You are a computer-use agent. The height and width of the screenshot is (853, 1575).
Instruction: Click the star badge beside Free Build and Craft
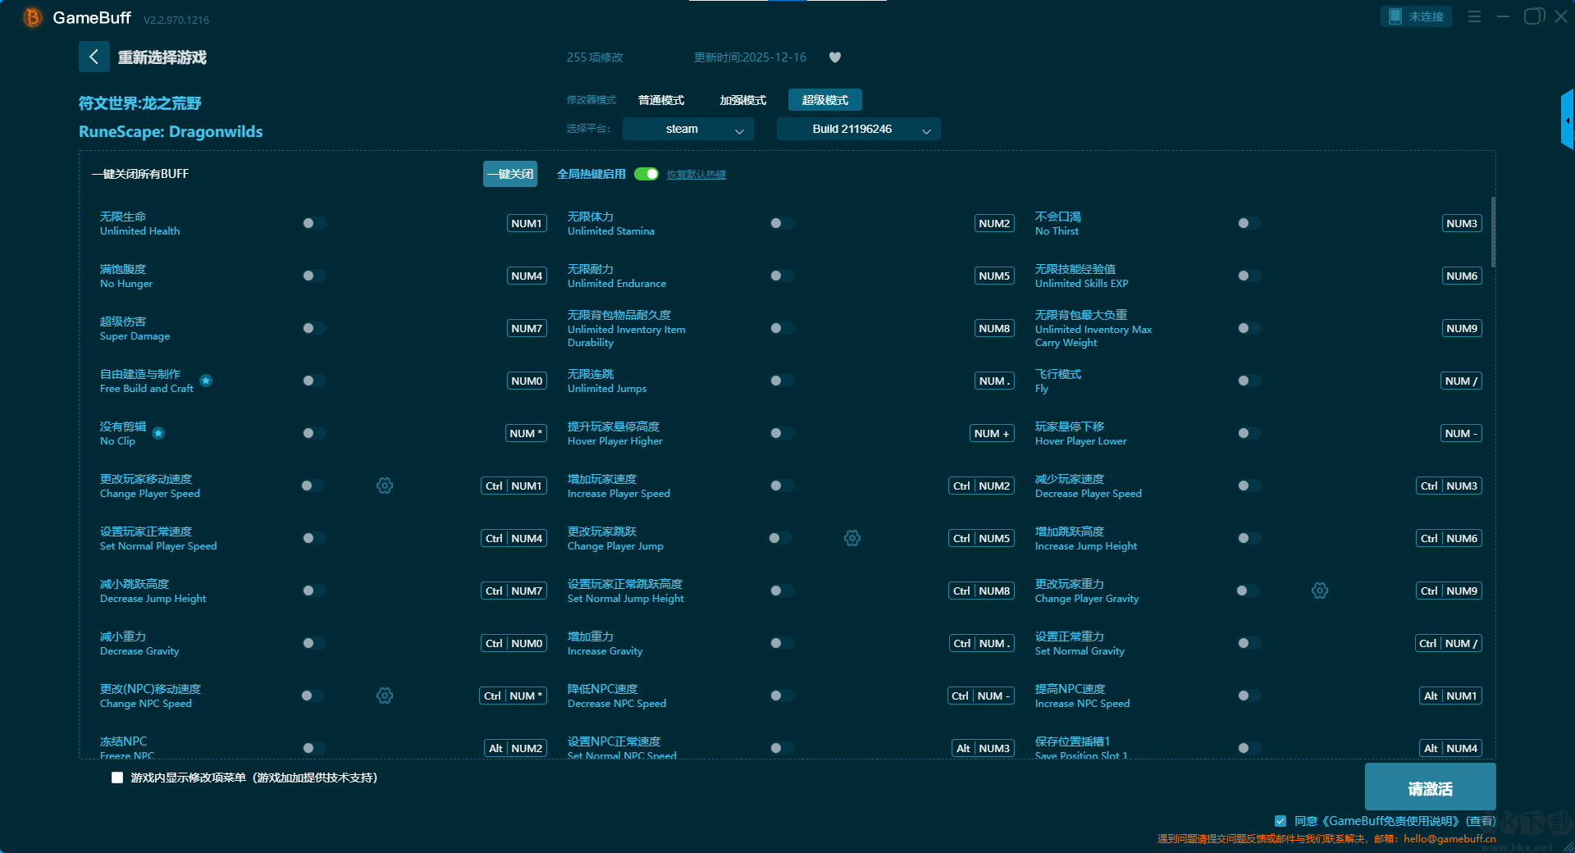tap(206, 381)
